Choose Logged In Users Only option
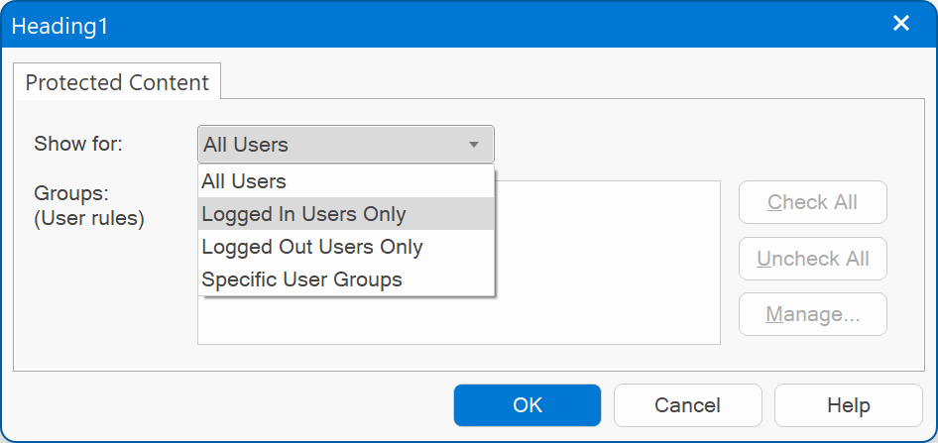Image resolution: width=938 pixels, height=443 pixels. tap(303, 214)
